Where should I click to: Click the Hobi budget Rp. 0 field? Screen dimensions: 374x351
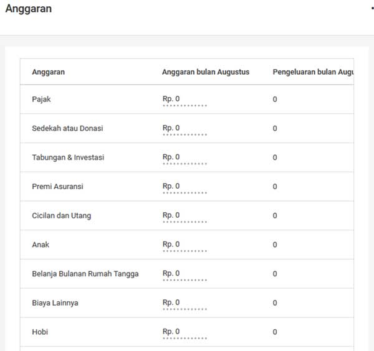[171, 332]
